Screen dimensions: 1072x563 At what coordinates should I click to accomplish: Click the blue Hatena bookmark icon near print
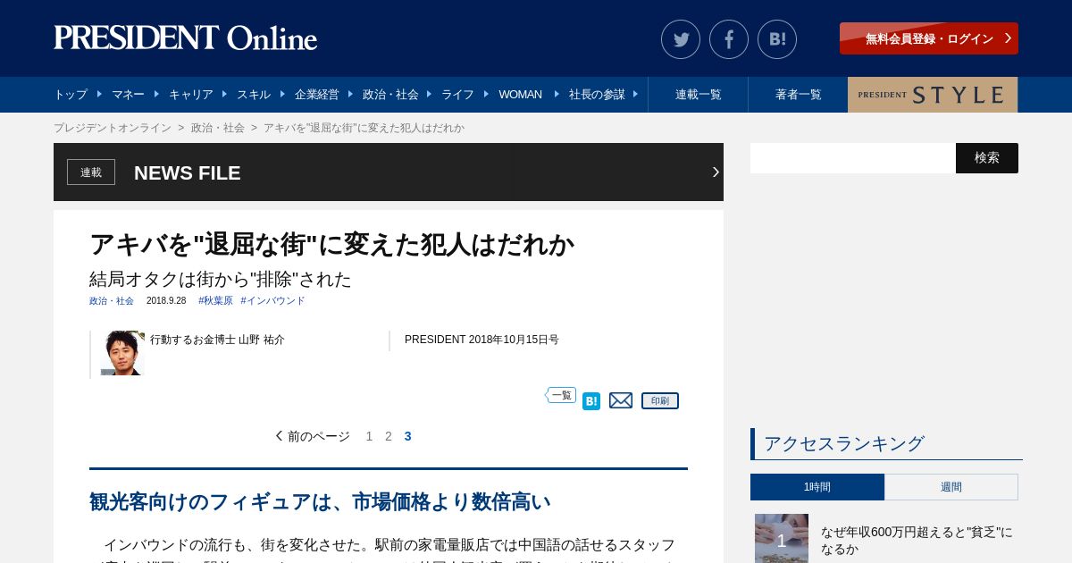pyautogui.click(x=591, y=401)
